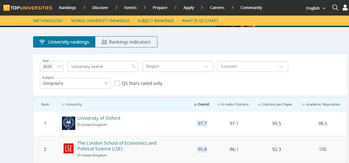Switch to Rankings indicators tab
This screenshot has height=163, width=349.
pos(126,42)
